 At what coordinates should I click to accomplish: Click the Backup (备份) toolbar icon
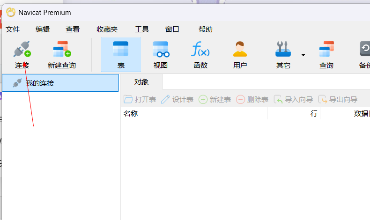click(364, 55)
